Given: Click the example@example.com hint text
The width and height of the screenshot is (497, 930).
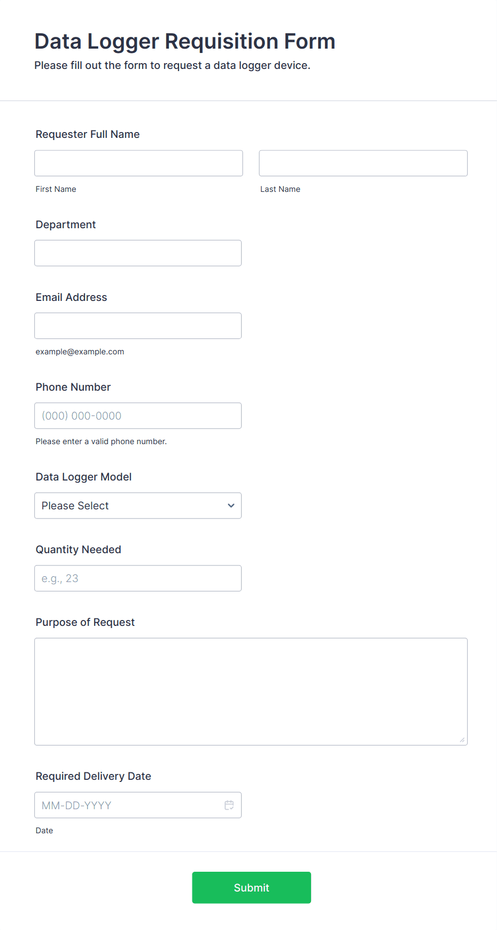Looking at the screenshot, I should (x=80, y=352).
